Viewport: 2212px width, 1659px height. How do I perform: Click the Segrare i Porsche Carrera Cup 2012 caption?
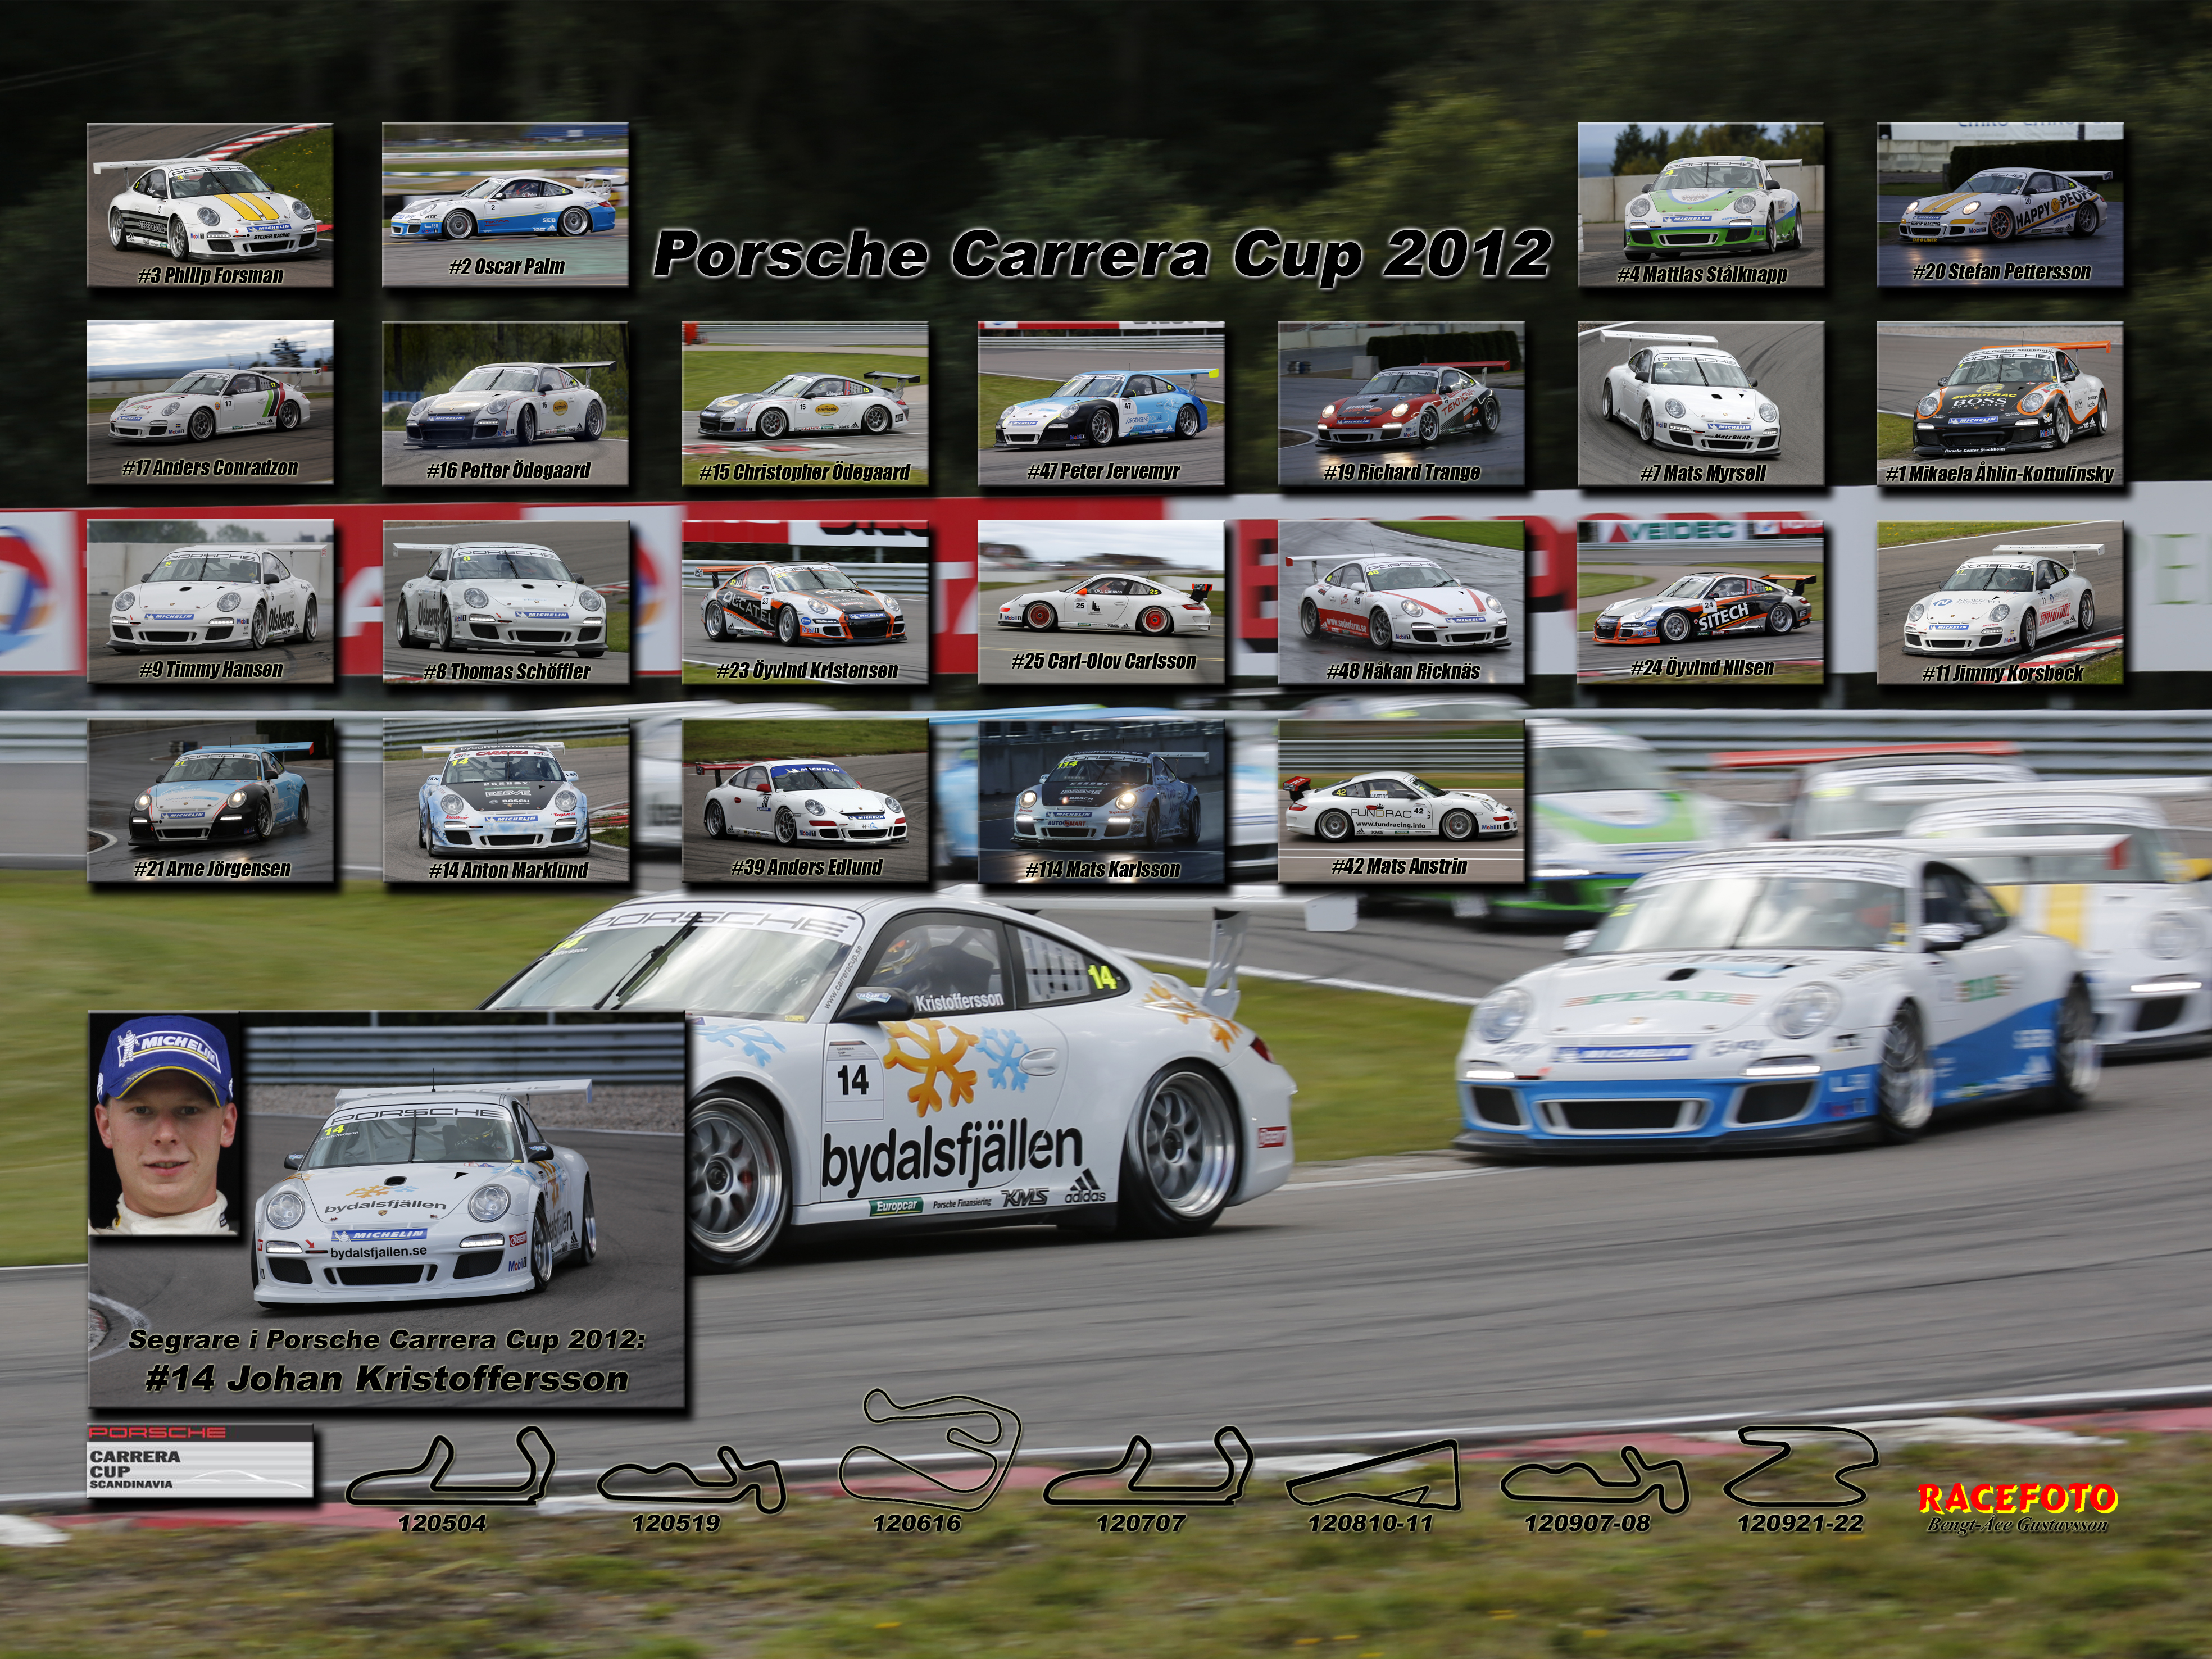387,1340
